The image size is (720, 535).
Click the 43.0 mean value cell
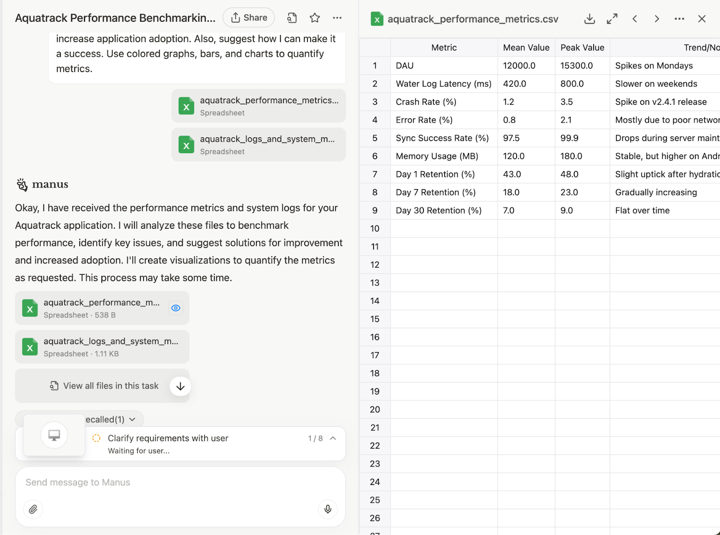pyautogui.click(x=526, y=174)
